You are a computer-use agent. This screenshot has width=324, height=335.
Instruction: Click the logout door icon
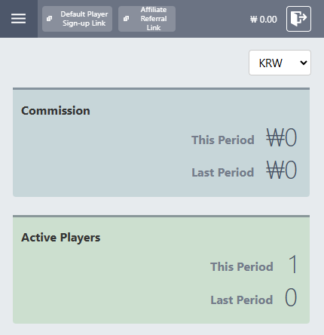[298, 19]
